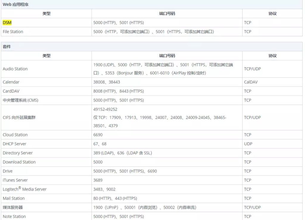Select Audio Station in the package list

pyautogui.click(x=15, y=69)
